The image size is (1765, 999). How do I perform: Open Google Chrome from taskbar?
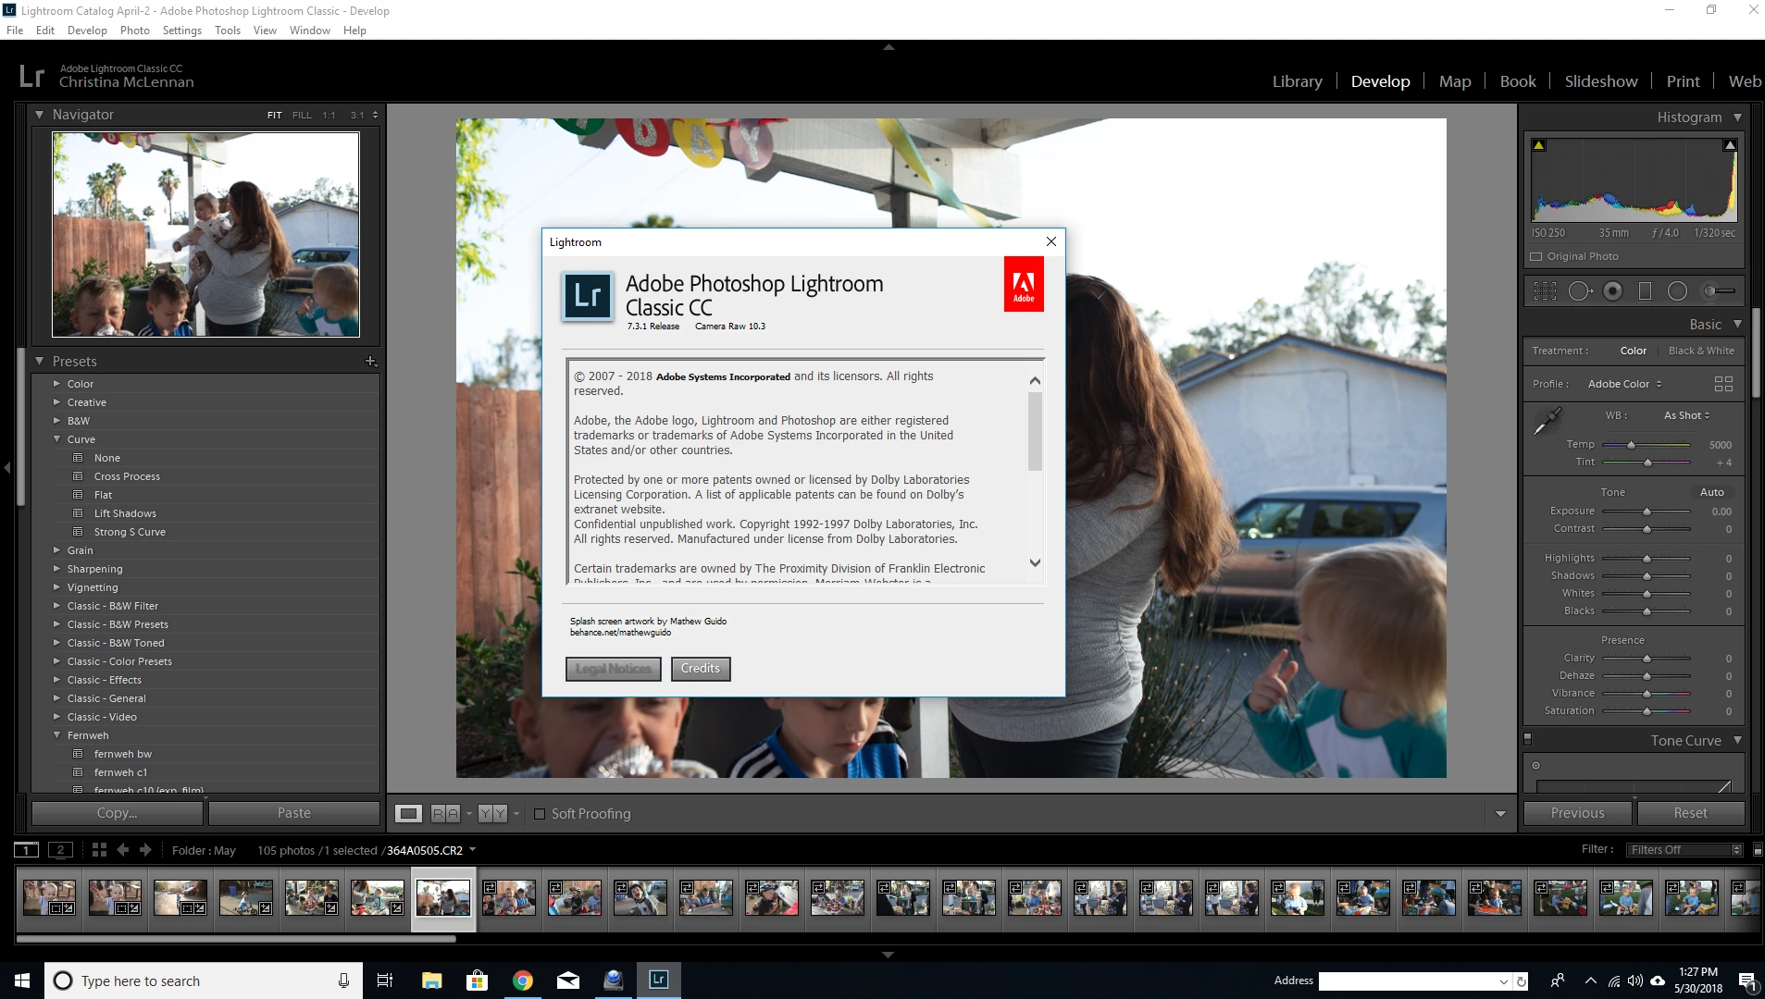523,980
